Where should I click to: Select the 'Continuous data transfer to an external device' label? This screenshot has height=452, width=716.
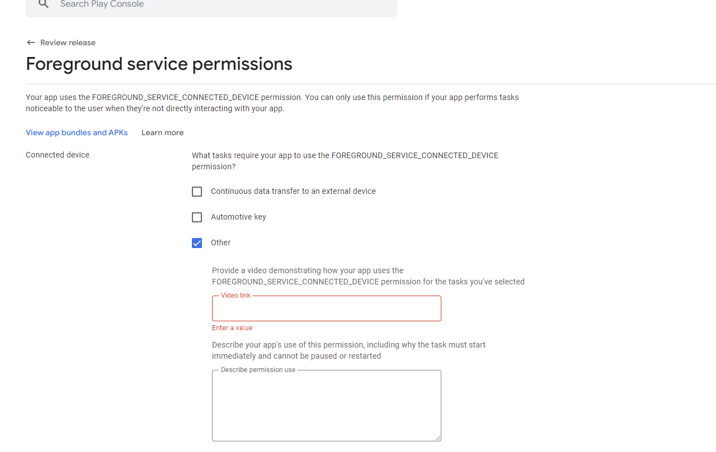pos(293,191)
